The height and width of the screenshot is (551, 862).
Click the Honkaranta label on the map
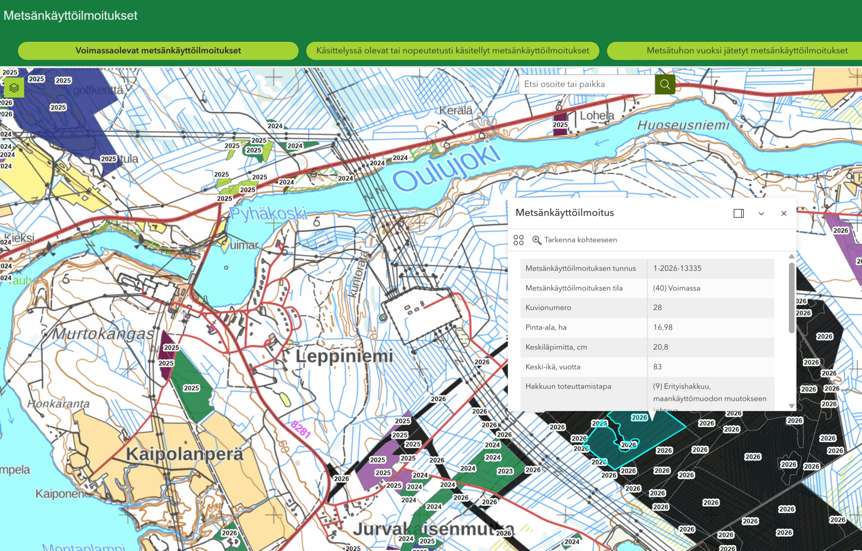point(58,404)
